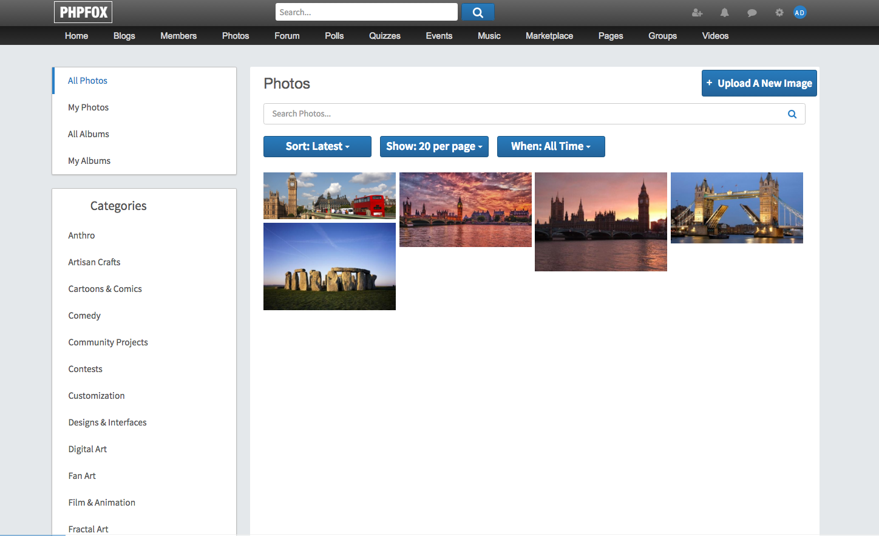This screenshot has height=536, width=879.
Task: Open the Blogs menu item
Action: pyautogui.click(x=124, y=36)
